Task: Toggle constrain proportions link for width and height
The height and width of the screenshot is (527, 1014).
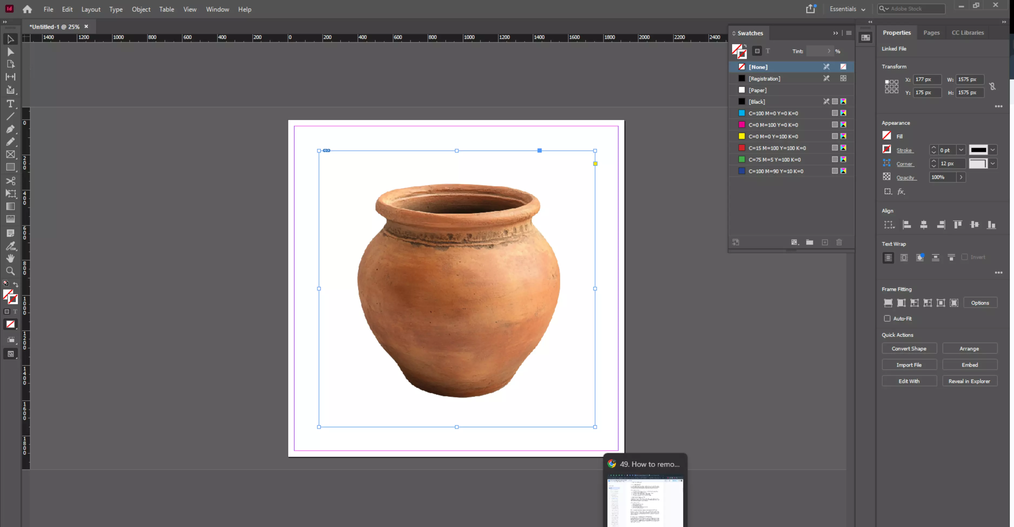Action: [992, 86]
